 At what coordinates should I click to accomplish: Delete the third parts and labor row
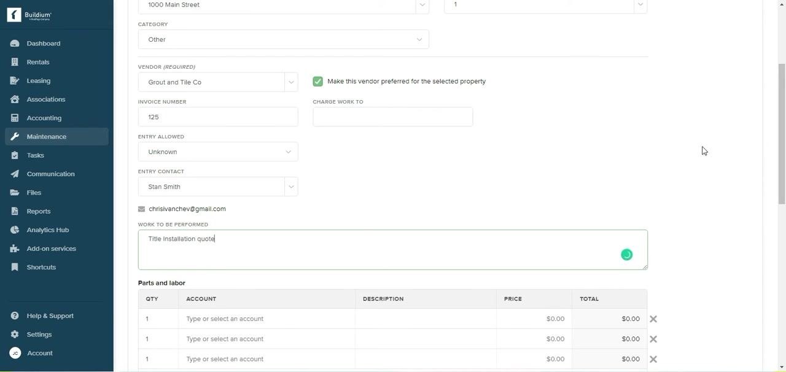[653, 359]
